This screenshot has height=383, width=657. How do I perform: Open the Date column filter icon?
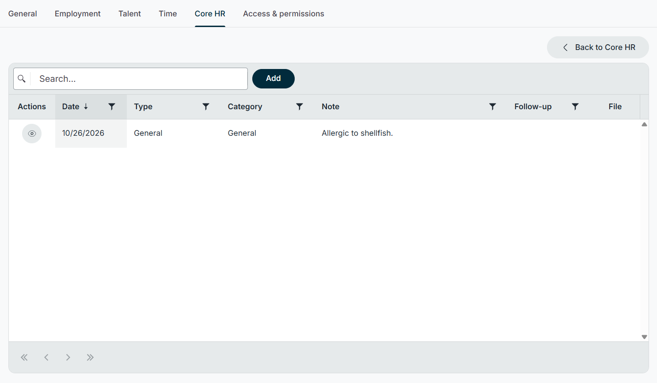(x=112, y=107)
